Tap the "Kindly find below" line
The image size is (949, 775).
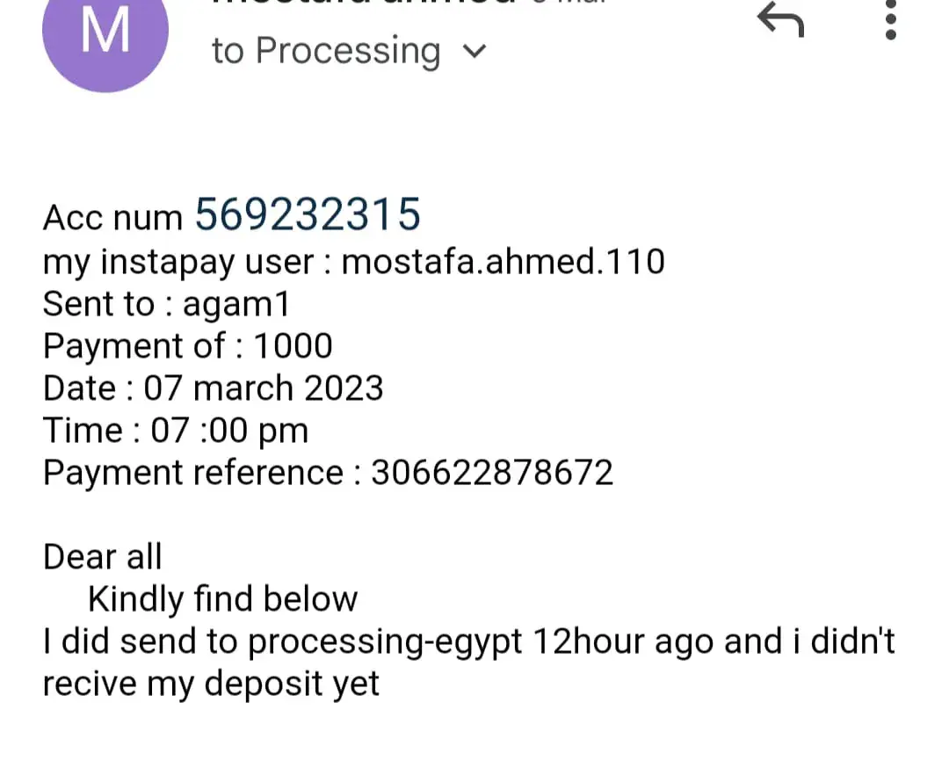(x=222, y=599)
